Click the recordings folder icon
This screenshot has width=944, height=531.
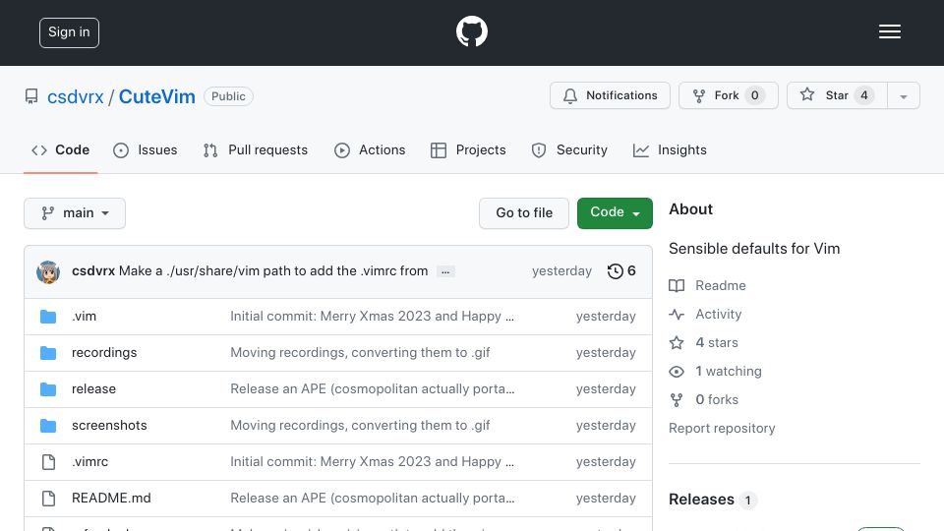tap(48, 353)
